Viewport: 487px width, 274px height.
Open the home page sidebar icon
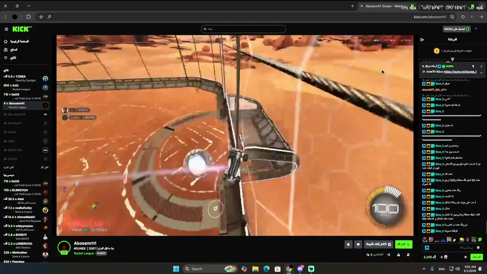tap(6, 41)
